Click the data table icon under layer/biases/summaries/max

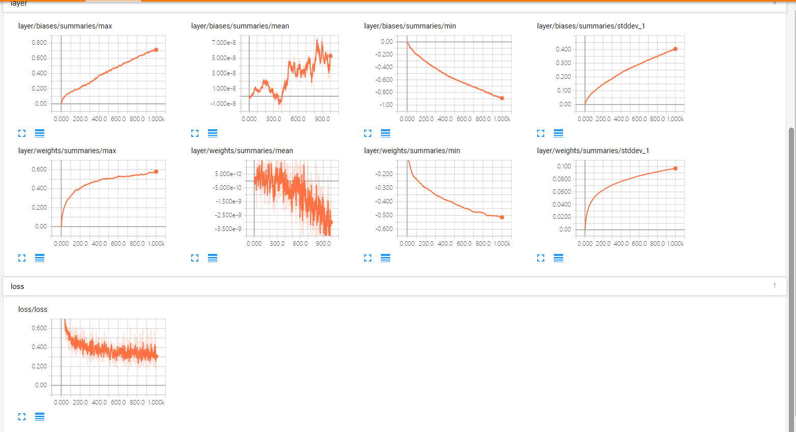[x=40, y=133]
